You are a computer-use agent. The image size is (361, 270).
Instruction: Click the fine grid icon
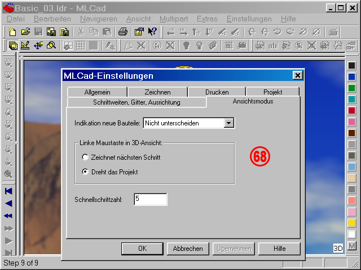[94, 46]
